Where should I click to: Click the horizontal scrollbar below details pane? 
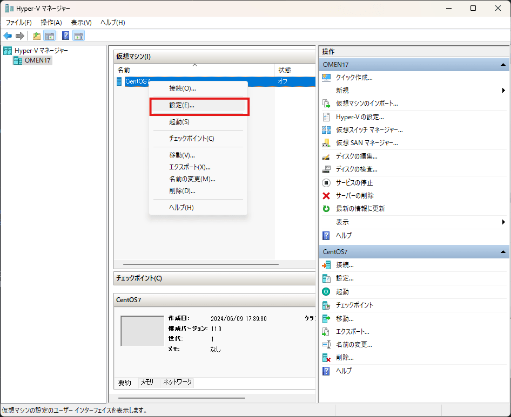[x=181, y=398]
